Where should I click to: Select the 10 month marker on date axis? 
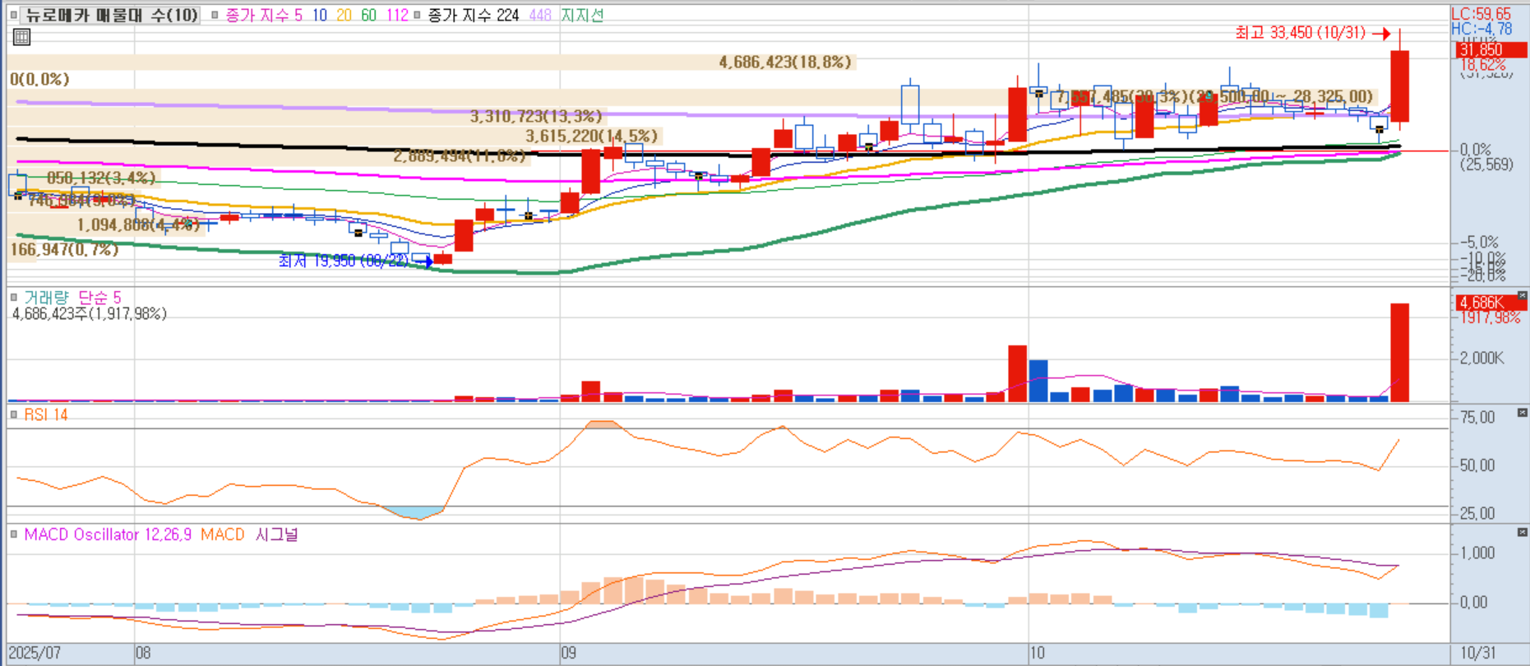1038,654
